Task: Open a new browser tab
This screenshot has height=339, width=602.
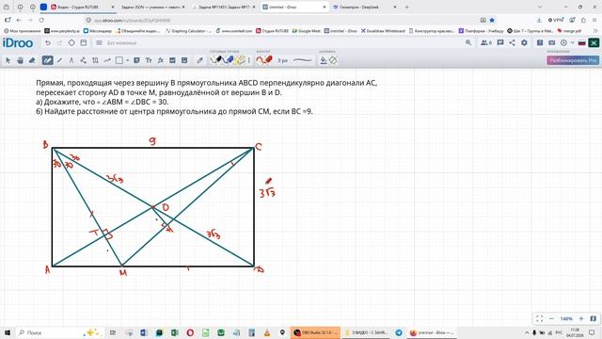Action: (406, 7)
